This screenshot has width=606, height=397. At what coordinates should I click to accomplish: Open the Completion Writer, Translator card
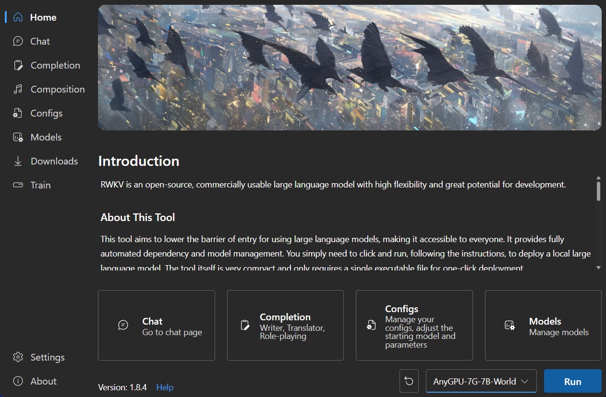[285, 325]
